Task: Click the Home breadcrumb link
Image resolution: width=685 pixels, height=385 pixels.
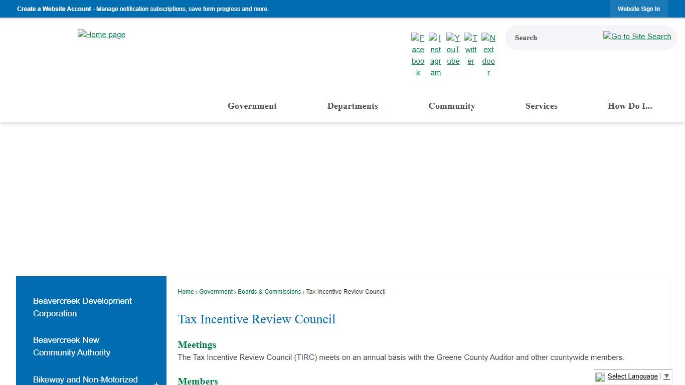Action: pyautogui.click(x=186, y=291)
